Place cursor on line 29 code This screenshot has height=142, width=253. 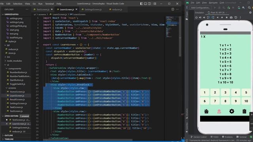click(x=70, y=111)
